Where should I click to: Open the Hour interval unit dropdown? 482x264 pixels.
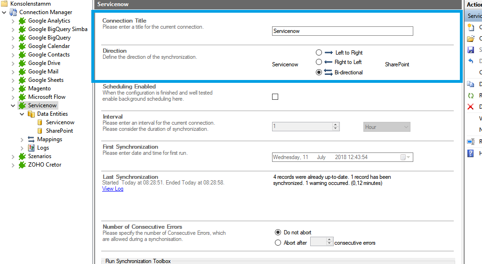pos(386,127)
